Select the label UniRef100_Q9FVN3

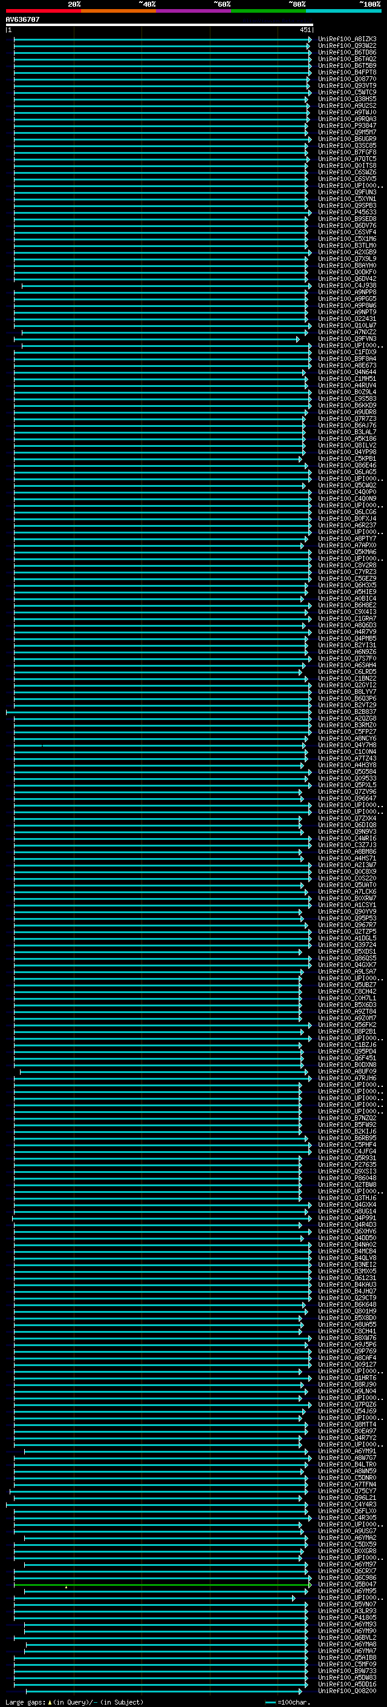coord(347,338)
